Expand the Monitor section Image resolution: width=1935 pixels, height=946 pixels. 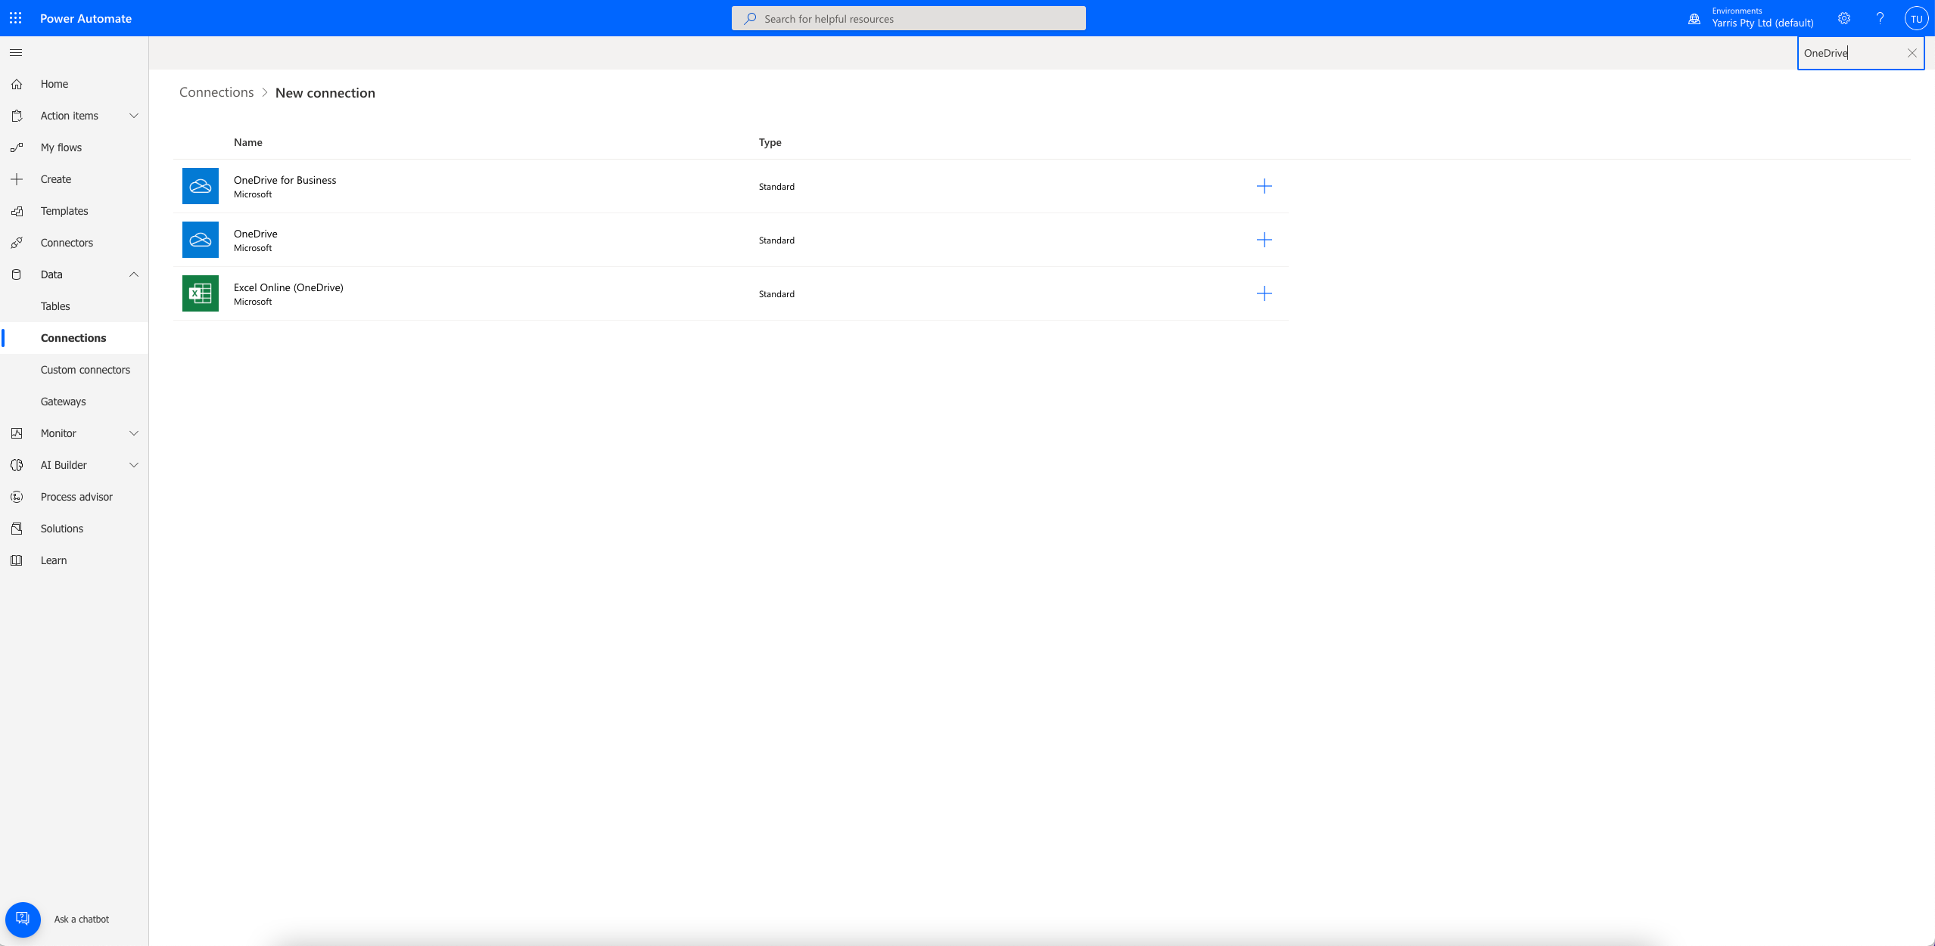pos(134,433)
